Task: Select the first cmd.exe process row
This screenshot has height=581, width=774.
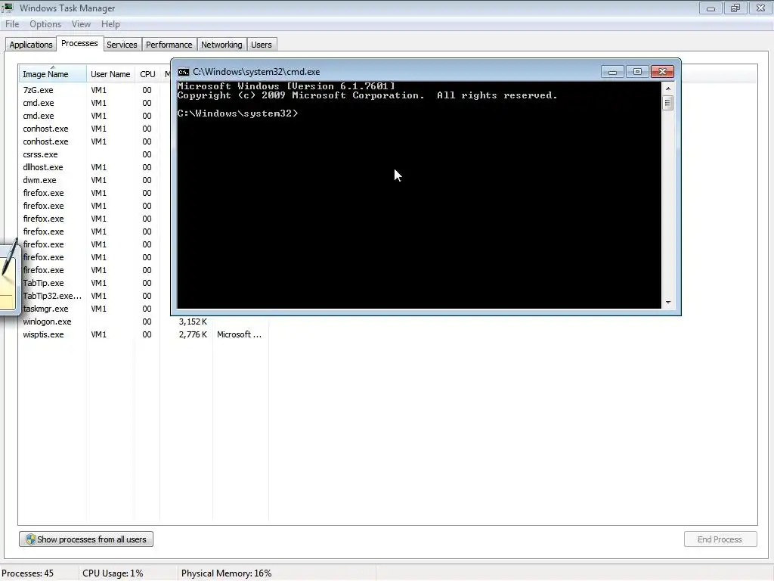Action: tap(39, 103)
